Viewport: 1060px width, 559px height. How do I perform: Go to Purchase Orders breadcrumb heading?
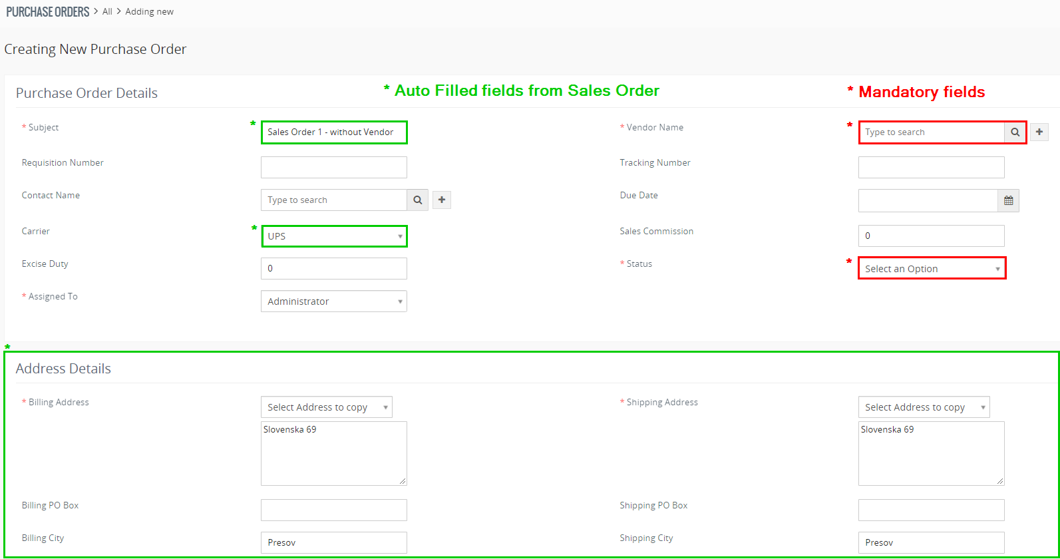(x=48, y=12)
